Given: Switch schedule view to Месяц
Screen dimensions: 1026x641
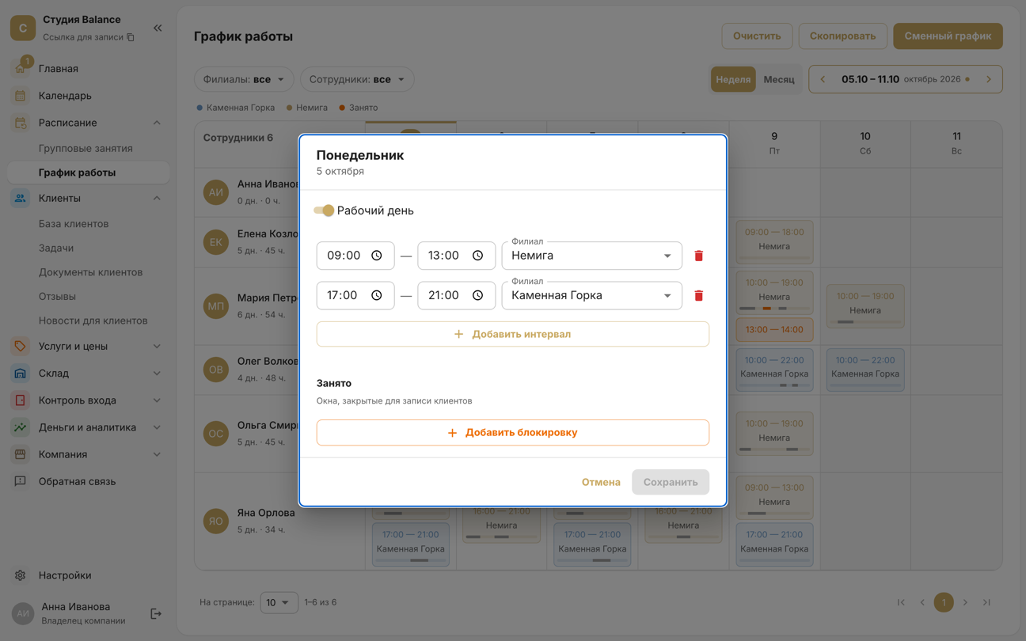Looking at the screenshot, I should [x=779, y=79].
